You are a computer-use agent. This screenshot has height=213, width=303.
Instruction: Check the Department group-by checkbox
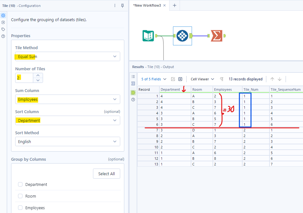tap(20, 185)
